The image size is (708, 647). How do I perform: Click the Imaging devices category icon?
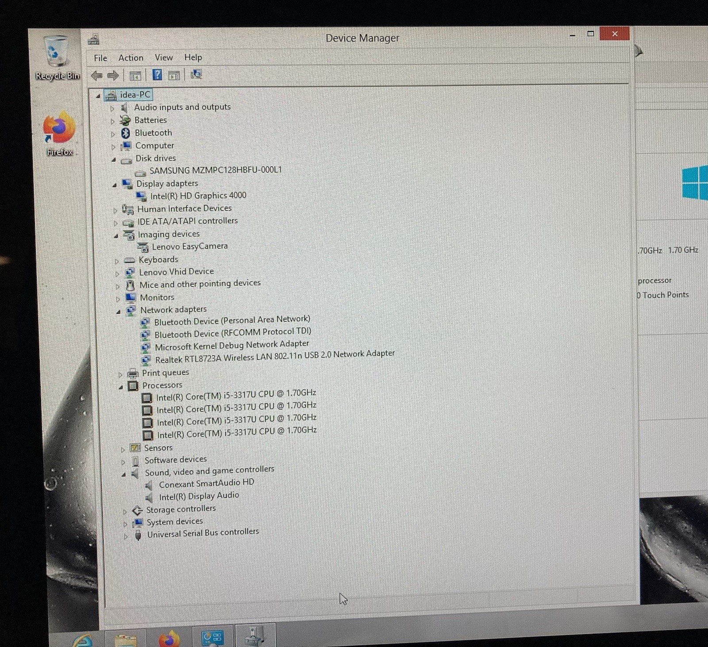click(129, 235)
